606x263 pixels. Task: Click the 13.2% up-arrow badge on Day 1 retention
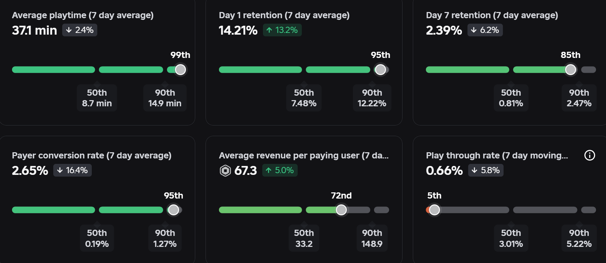tap(282, 30)
